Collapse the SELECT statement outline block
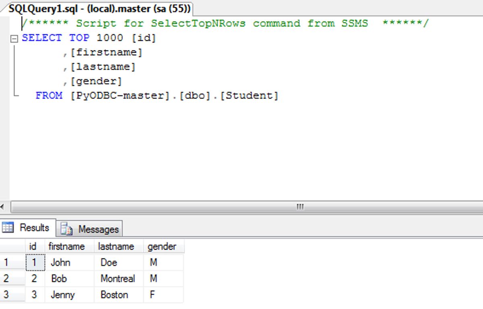The width and height of the screenshot is (483, 309). (14, 39)
